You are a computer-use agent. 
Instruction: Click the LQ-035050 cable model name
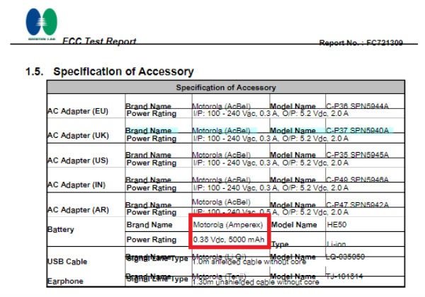pyautogui.click(x=346, y=257)
